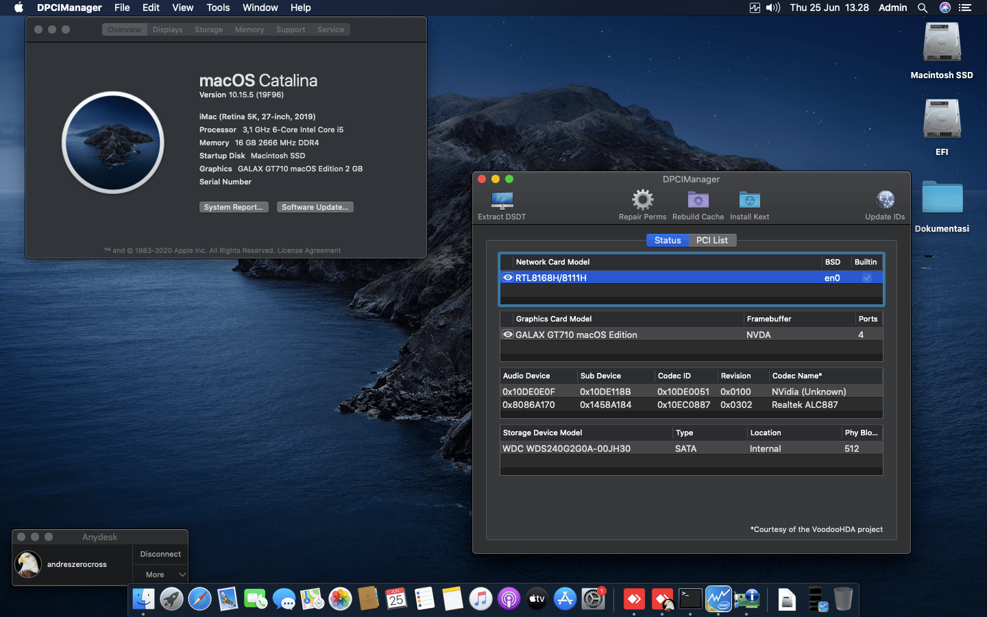Open the Terminal from the Dock

(690, 598)
